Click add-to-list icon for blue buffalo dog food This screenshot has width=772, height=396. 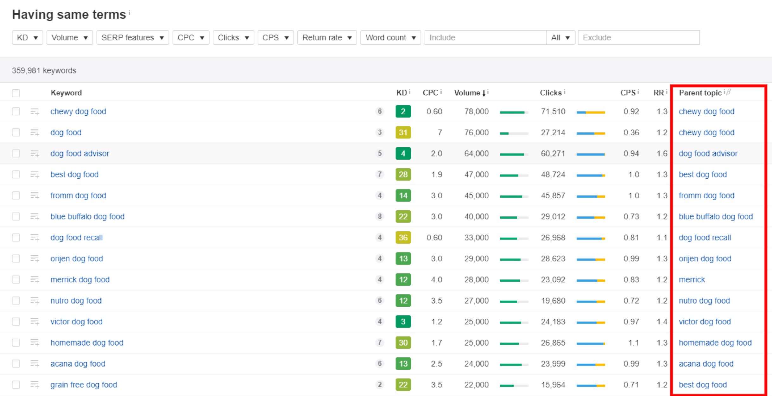[x=35, y=217]
